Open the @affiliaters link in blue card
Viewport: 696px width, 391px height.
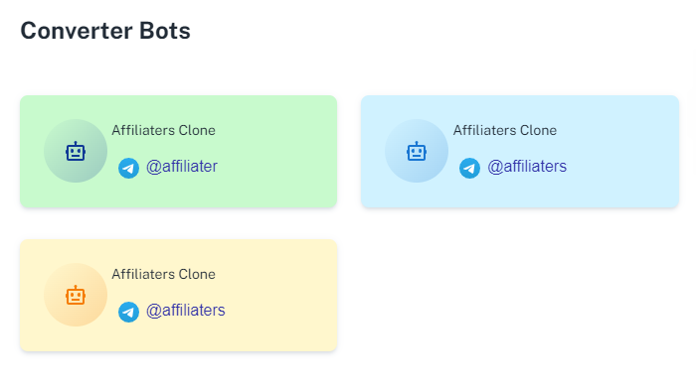pos(527,167)
